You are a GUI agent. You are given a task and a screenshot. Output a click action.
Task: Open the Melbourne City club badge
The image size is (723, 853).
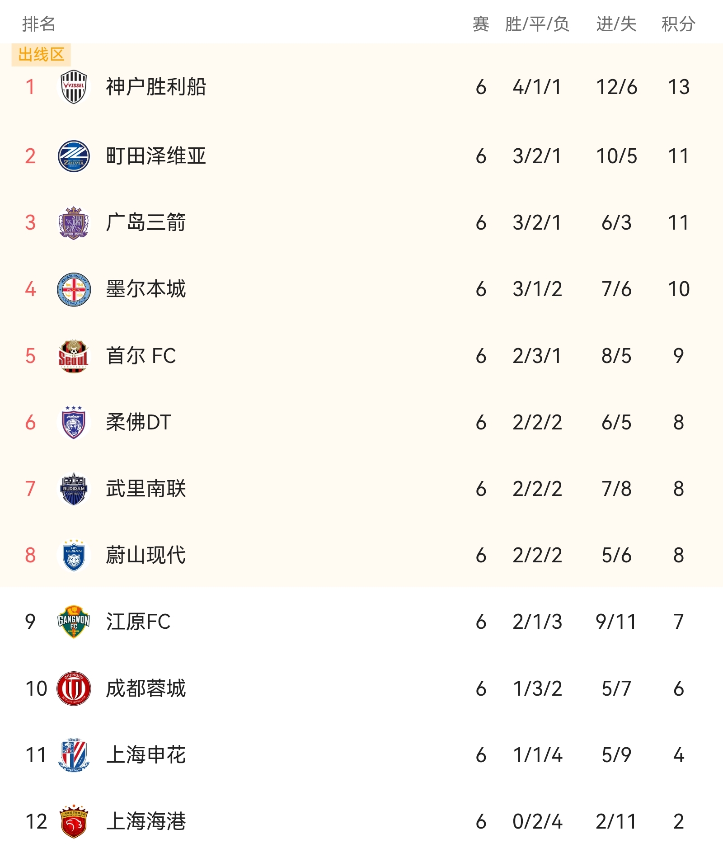tap(74, 289)
